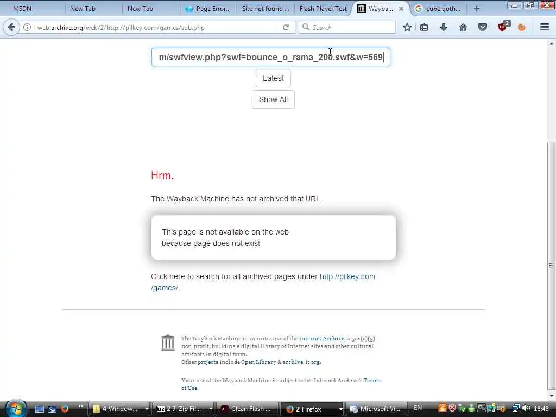The width and height of the screenshot is (556, 417).
Task: Click the EN language indicator
Action: tap(418, 408)
